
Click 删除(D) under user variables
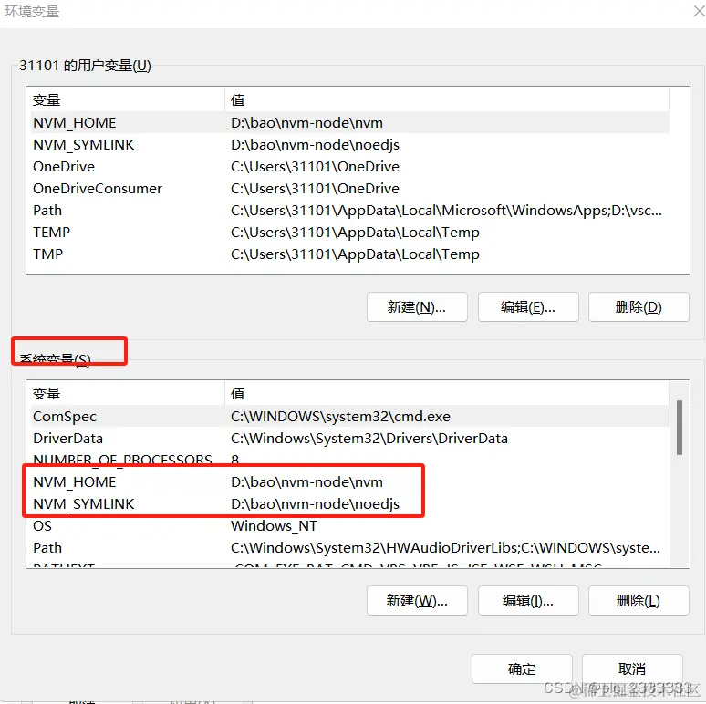[x=639, y=307]
